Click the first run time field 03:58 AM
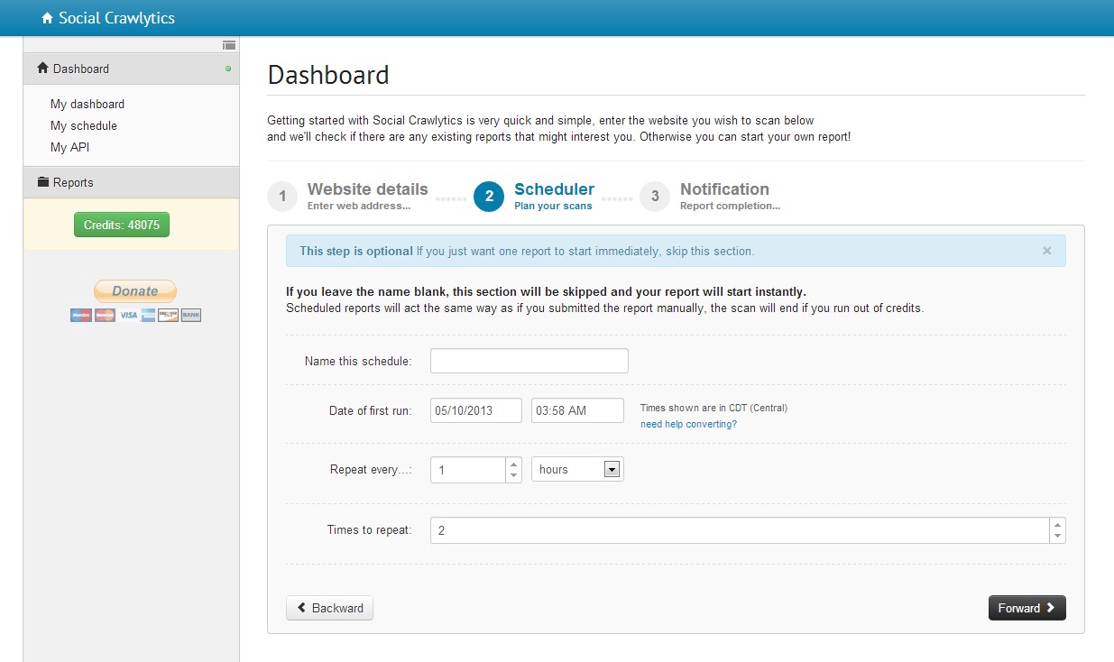1114x662 pixels. [x=577, y=410]
